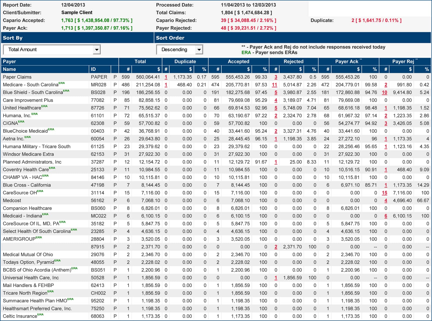The height and width of the screenshot is (321, 432).
Task: Click the Total column group header
Action: pos(140,61)
